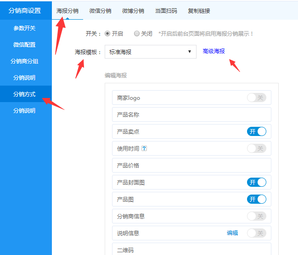Open the 微博分销 tab
This screenshot has height=255, width=298.
pos(133,11)
